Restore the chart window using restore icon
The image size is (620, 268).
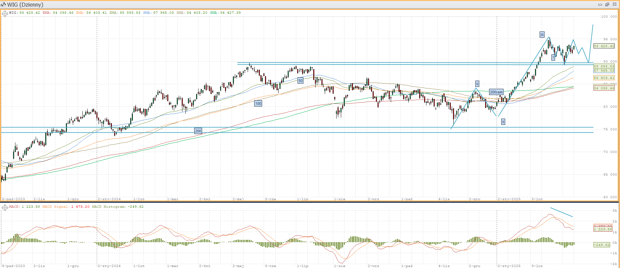[x=607, y=5]
